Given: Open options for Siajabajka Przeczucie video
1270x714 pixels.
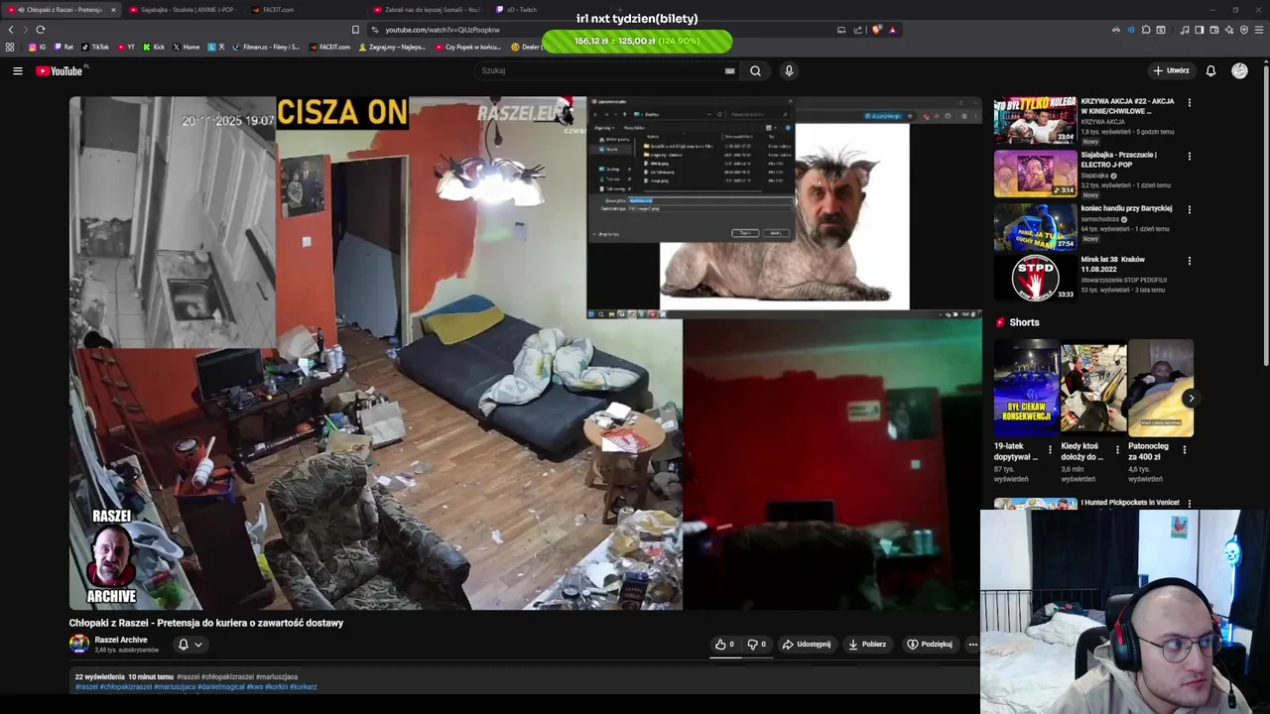Looking at the screenshot, I should click(1189, 156).
